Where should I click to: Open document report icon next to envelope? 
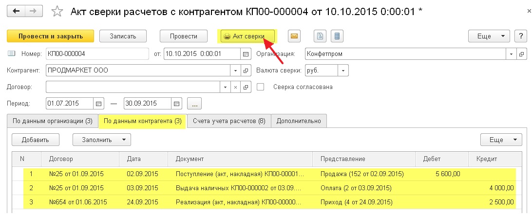coord(320,36)
